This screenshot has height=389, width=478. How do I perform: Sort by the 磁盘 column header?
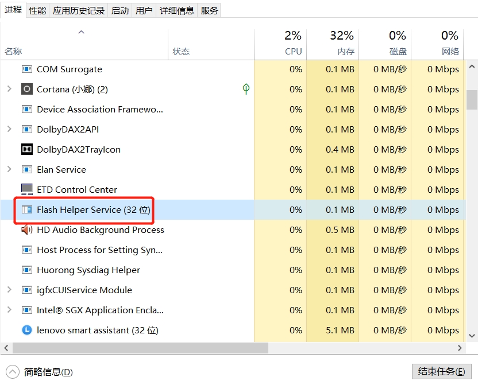385,44
